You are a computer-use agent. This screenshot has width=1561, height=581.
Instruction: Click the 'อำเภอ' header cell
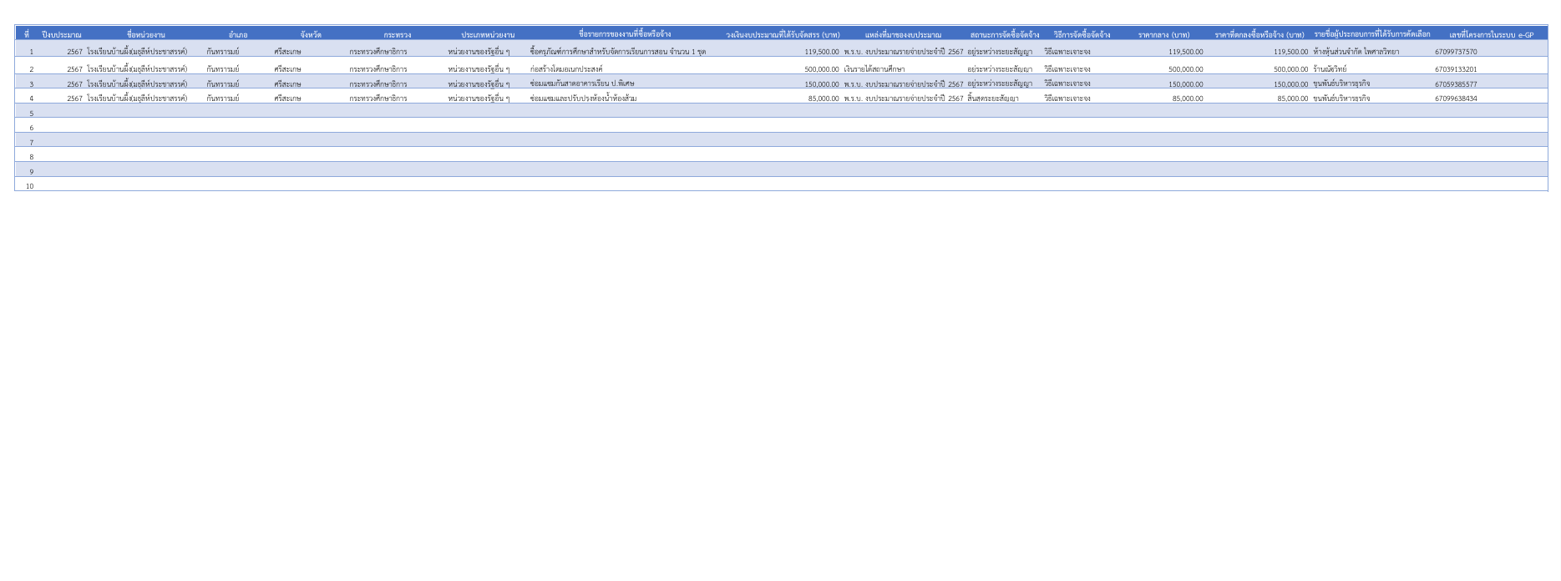[238, 35]
